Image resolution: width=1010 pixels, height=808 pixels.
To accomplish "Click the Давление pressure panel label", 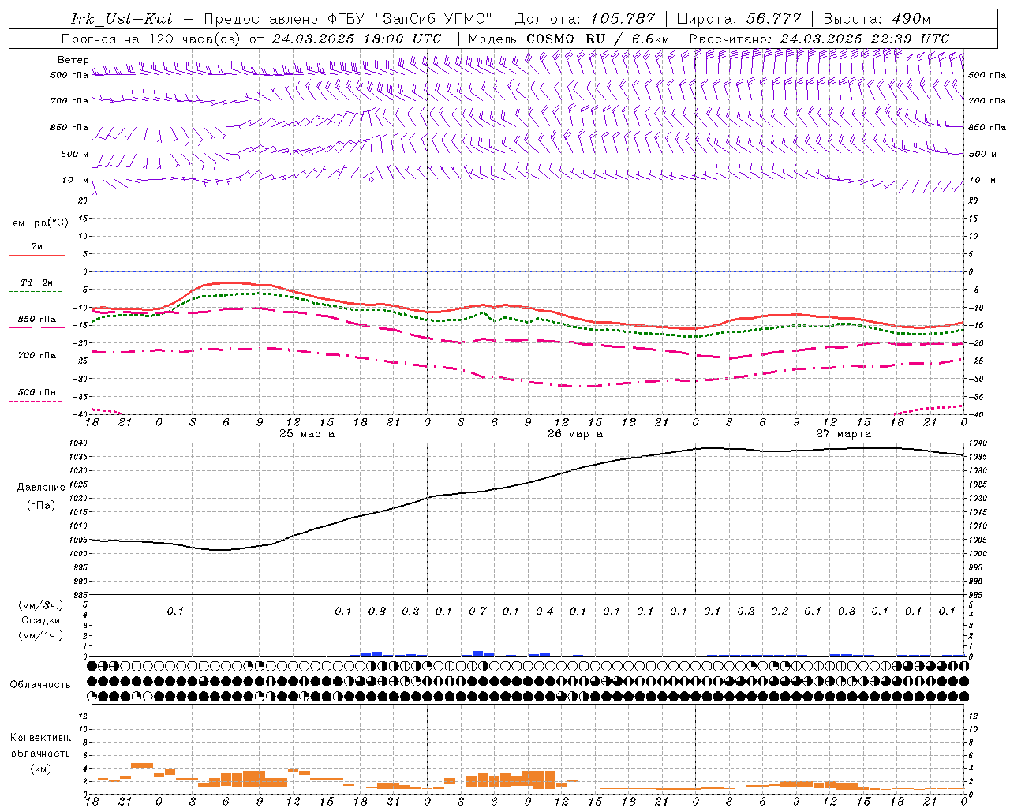I will tap(41, 488).
